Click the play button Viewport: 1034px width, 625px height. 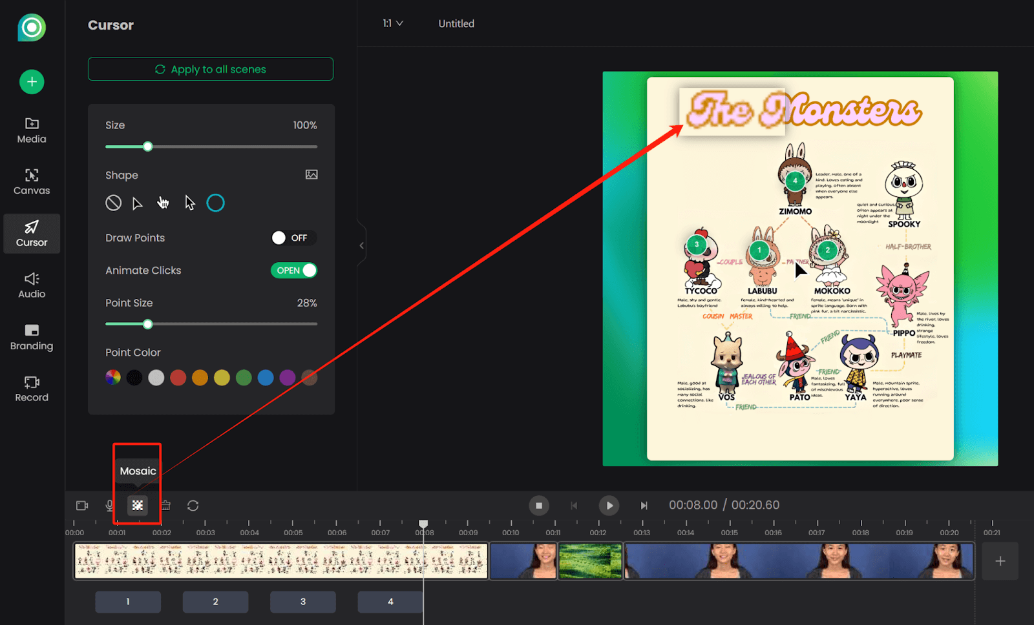[609, 506]
